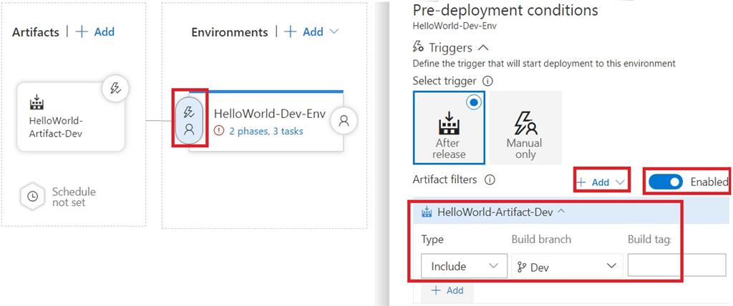Screen dimensions: 733x306
Task: Open the Environments Add dropdown
Action: pyautogui.click(x=312, y=31)
